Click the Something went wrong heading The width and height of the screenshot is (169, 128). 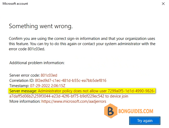tap(41, 26)
